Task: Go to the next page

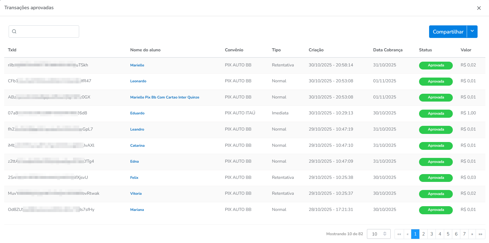Action: click(x=472, y=234)
